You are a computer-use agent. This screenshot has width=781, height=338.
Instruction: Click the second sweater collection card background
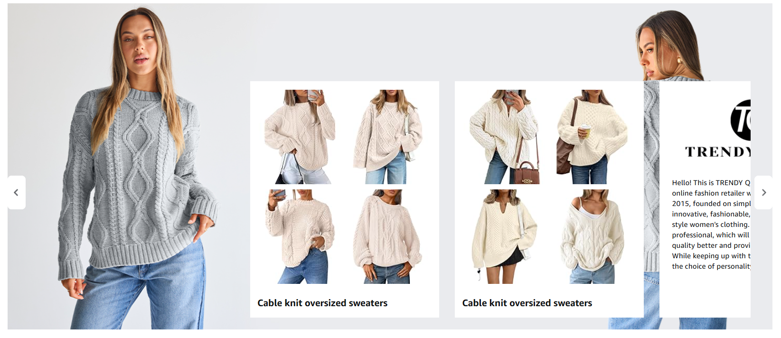point(549,199)
